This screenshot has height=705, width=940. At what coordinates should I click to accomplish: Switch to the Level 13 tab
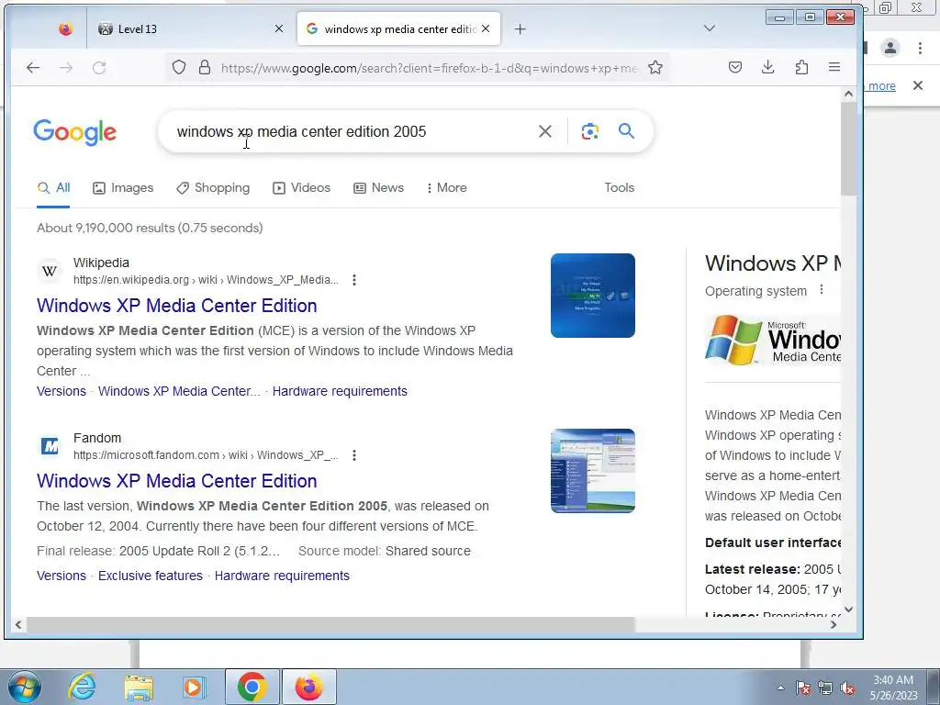[187, 28]
